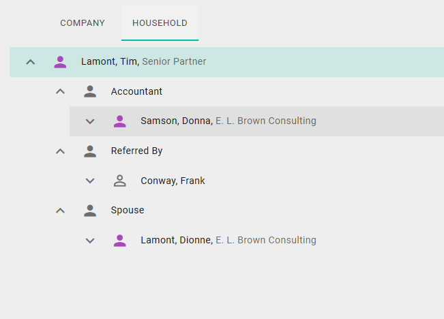Click purple person icon beside Lamont, Tim
Viewport: 444px width, 319px height.
click(60, 62)
